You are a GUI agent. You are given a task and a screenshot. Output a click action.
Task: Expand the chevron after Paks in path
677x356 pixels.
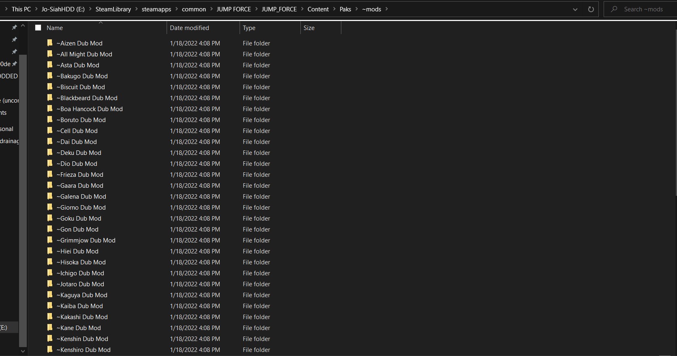357,9
